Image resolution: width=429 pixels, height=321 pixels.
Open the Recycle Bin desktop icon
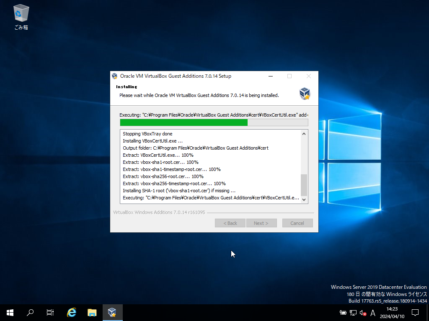click(21, 17)
